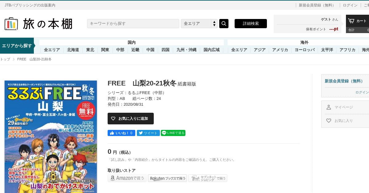This screenshot has width=369, height=193.
Task: Select the 北海道 area
Action: point(73,50)
